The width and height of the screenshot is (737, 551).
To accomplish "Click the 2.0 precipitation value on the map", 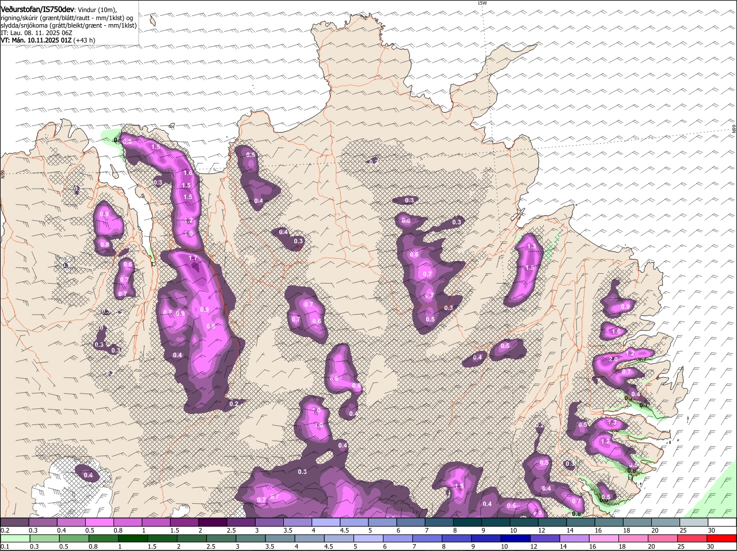I will 613,359.
